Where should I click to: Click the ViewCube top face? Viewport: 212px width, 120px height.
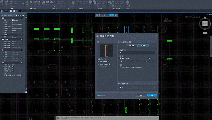click(205, 23)
